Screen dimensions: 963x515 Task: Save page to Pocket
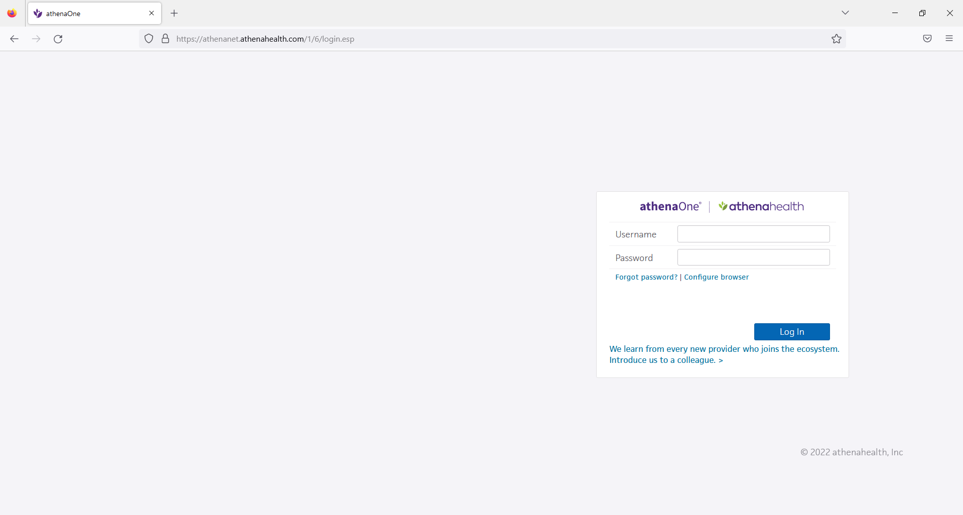coord(927,38)
